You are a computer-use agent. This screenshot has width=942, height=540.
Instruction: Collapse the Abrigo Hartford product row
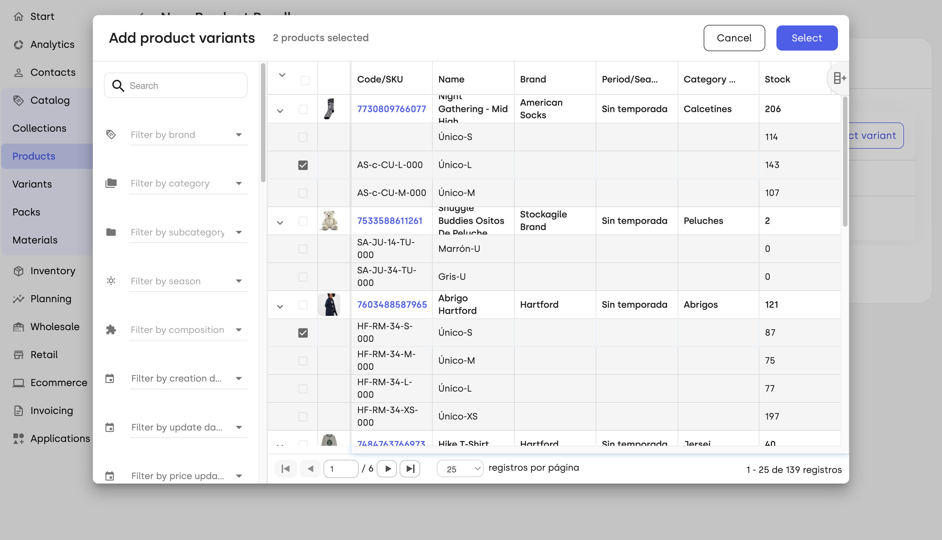click(x=280, y=306)
